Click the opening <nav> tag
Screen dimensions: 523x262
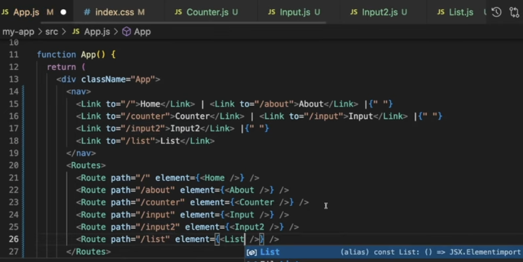pos(79,92)
